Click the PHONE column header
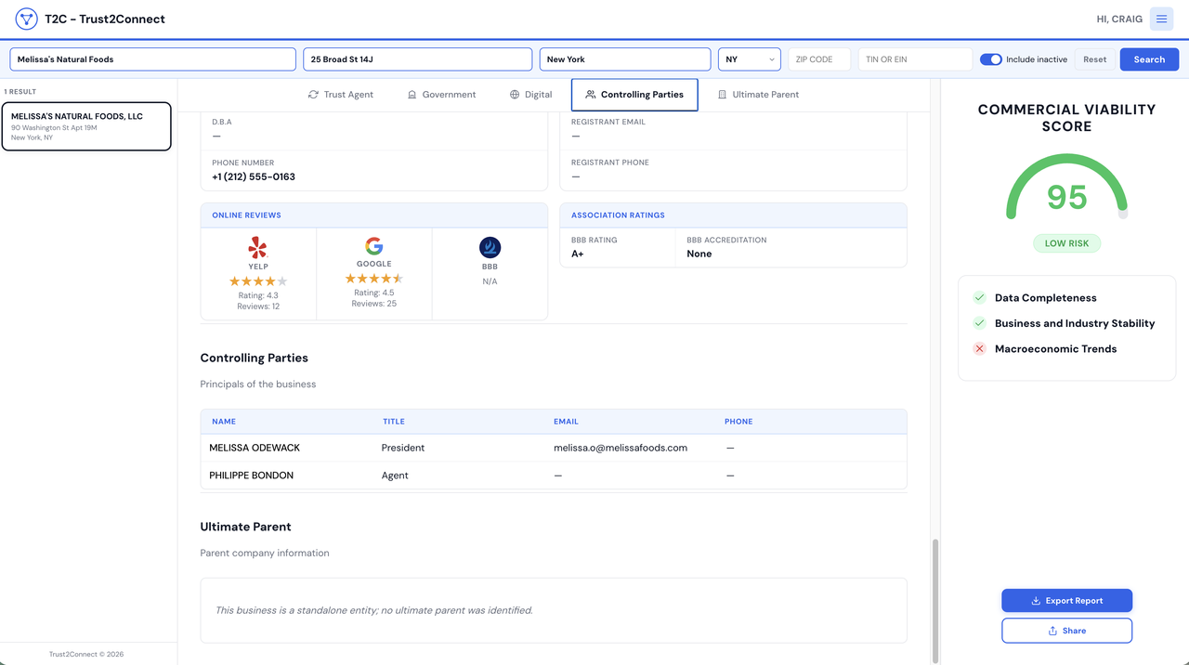 (x=738, y=422)
